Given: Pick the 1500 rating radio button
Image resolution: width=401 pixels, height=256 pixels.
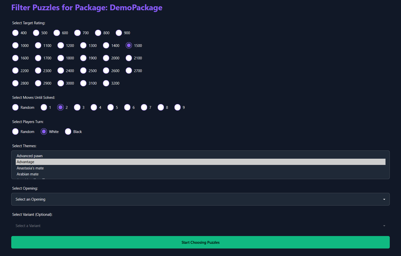Looking at the screenshot, I should pyautogui.click(x=129, y=45).
